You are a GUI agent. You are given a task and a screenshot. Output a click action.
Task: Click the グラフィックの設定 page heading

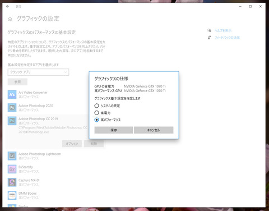click(x=38, y=19)
